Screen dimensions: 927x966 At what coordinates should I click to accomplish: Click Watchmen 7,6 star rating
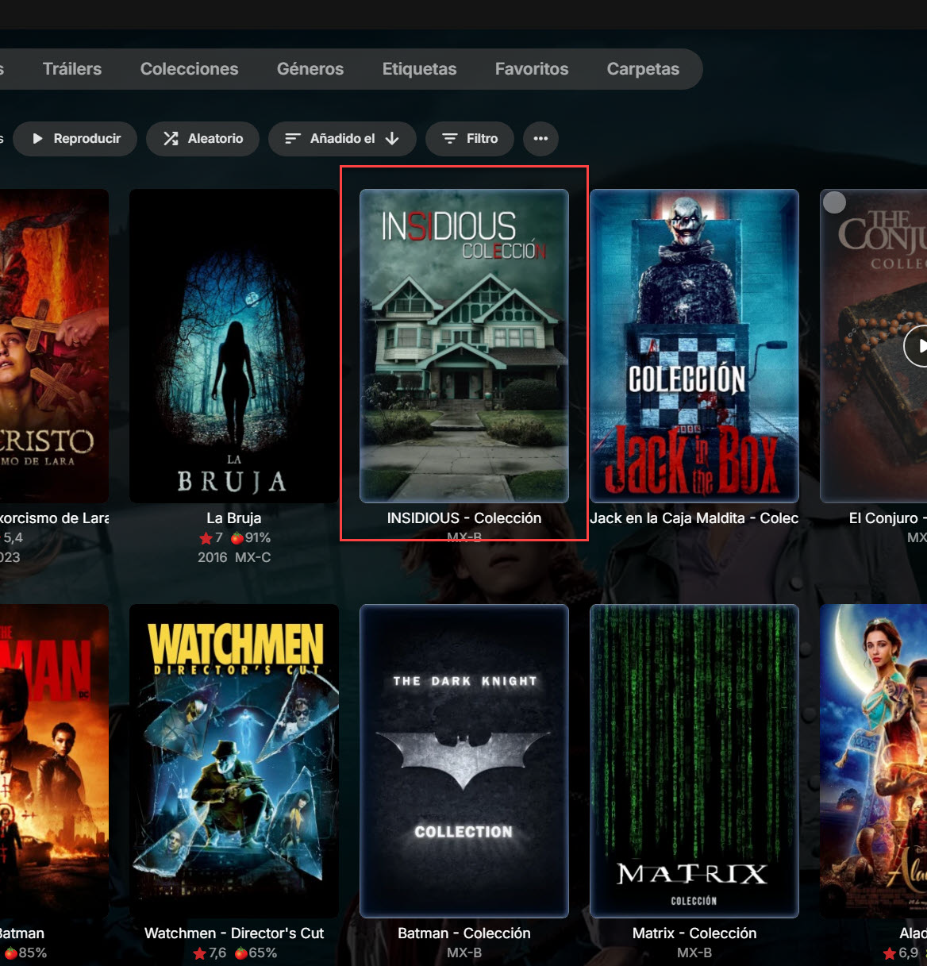(x=210, y=953)
